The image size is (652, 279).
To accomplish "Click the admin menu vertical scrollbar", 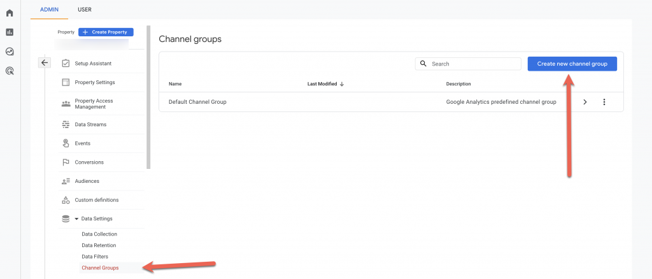I will [x=148, y=97].
